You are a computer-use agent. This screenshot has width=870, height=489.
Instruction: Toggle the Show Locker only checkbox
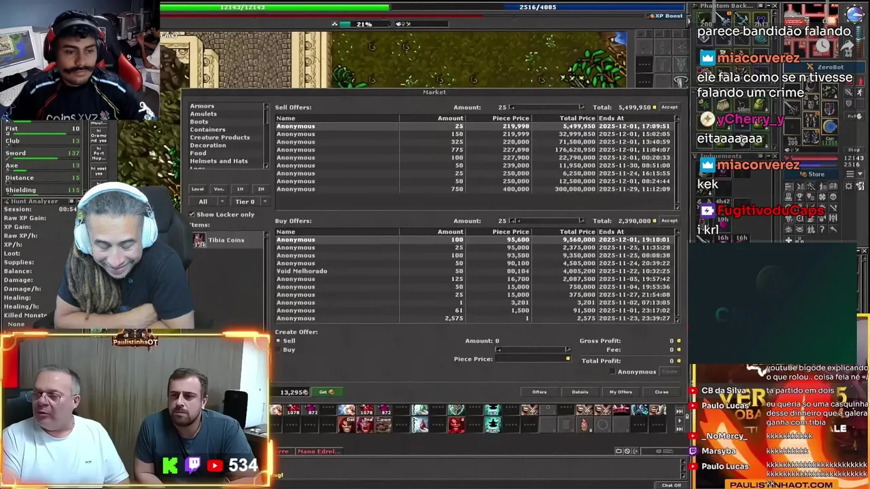(192, 214)
